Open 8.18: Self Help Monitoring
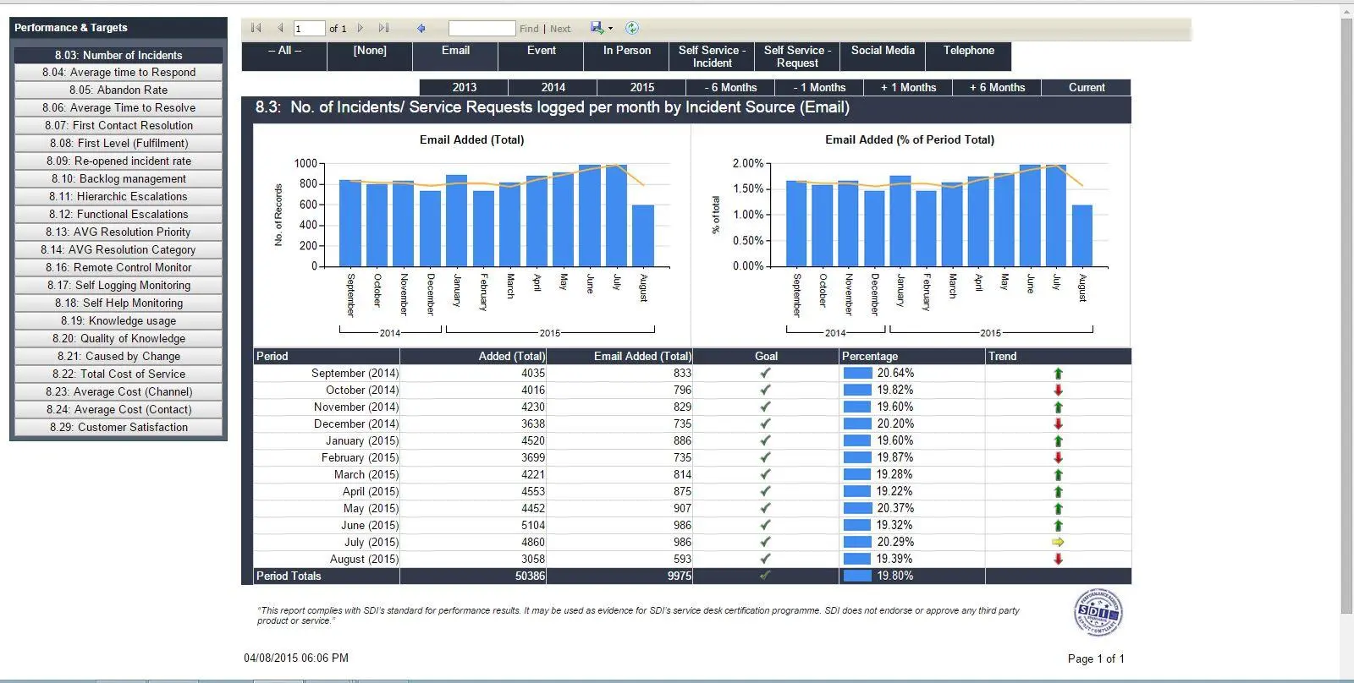1354x683 pixels. (x=118, y=303)
